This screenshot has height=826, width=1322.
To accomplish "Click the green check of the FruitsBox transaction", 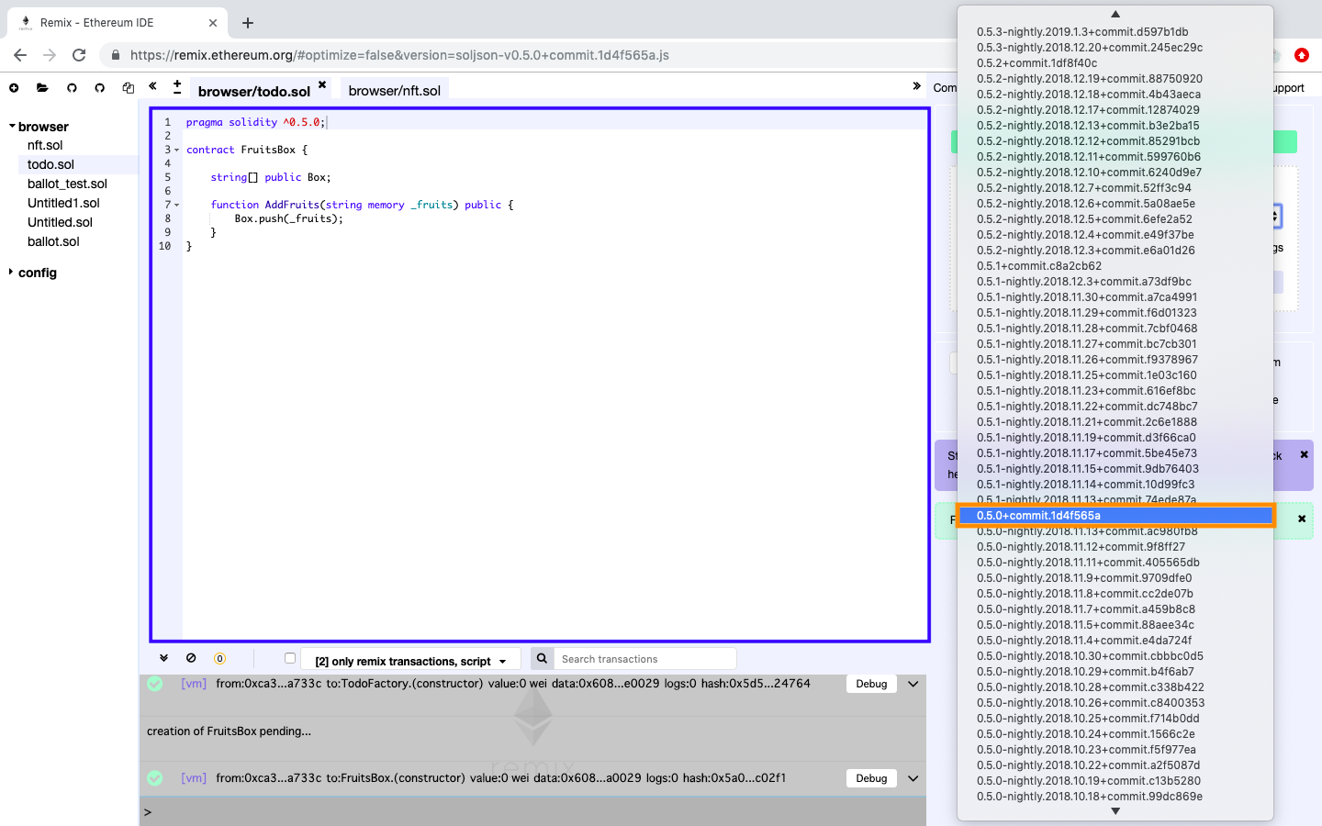I will (155, 778).
